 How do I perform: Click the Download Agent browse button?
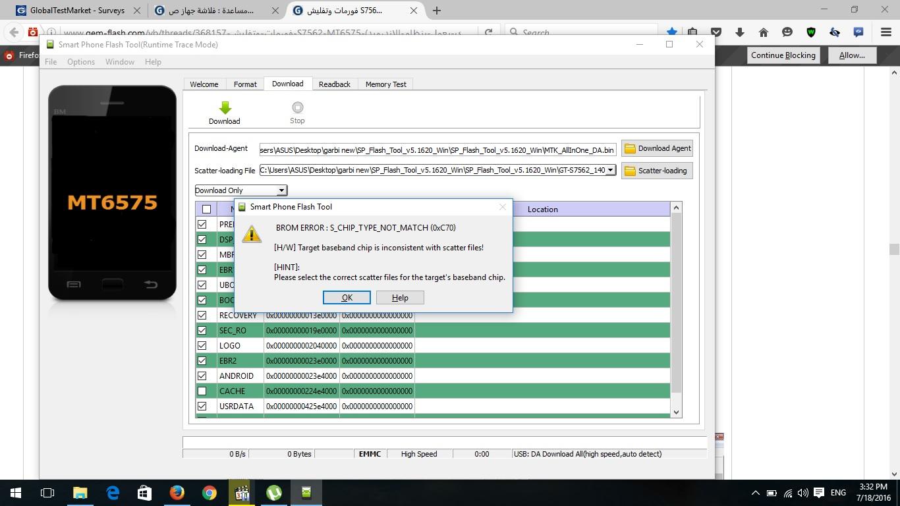pos(657,148)
